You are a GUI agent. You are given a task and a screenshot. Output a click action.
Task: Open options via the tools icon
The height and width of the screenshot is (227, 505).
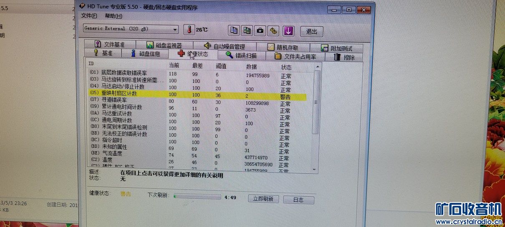pos(273,31)
